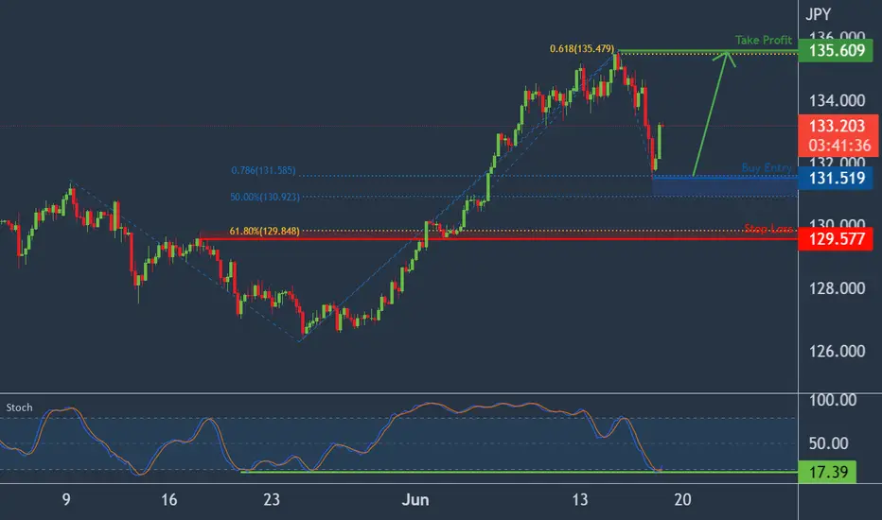Select the blue Buy Entry zone rectangle
882x520 pixels.
point(725,186)
